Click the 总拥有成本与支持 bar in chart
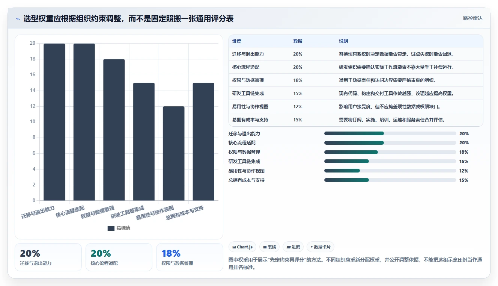 (x=203, y=142)
